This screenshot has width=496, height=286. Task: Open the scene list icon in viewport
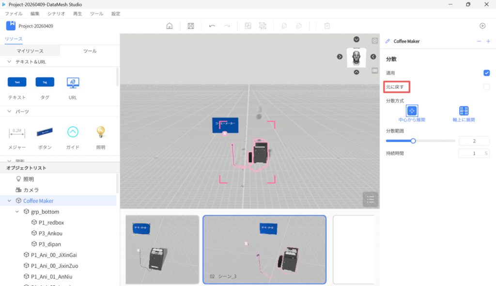point(370,199)
